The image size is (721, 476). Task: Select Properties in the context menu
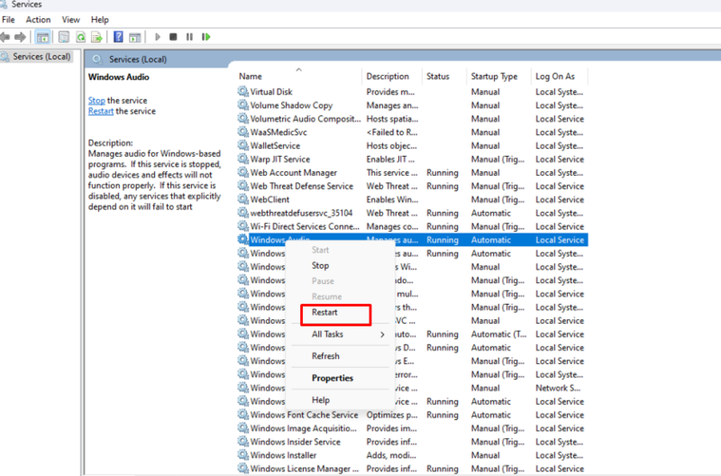tap(333, 378)
